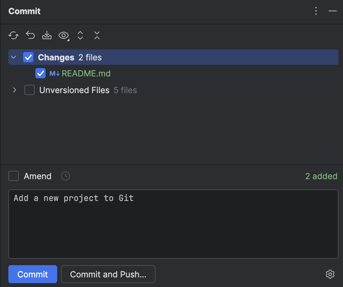
Task: Enable the Amend option
Action: tap(13, 176)
